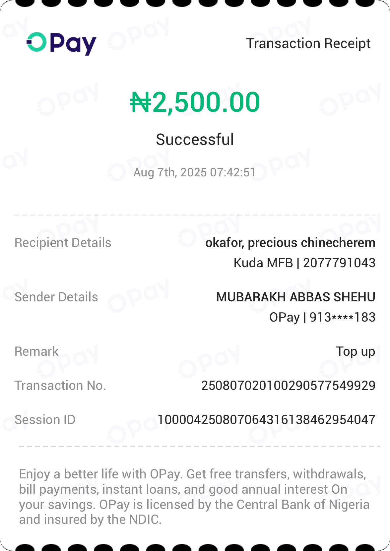Screen dimensions: 390x551
Task: Select the Aug 7th, 2025 timestamp
Action: pos(195,172)
